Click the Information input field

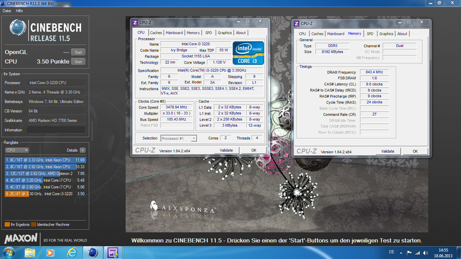(56, 130)
